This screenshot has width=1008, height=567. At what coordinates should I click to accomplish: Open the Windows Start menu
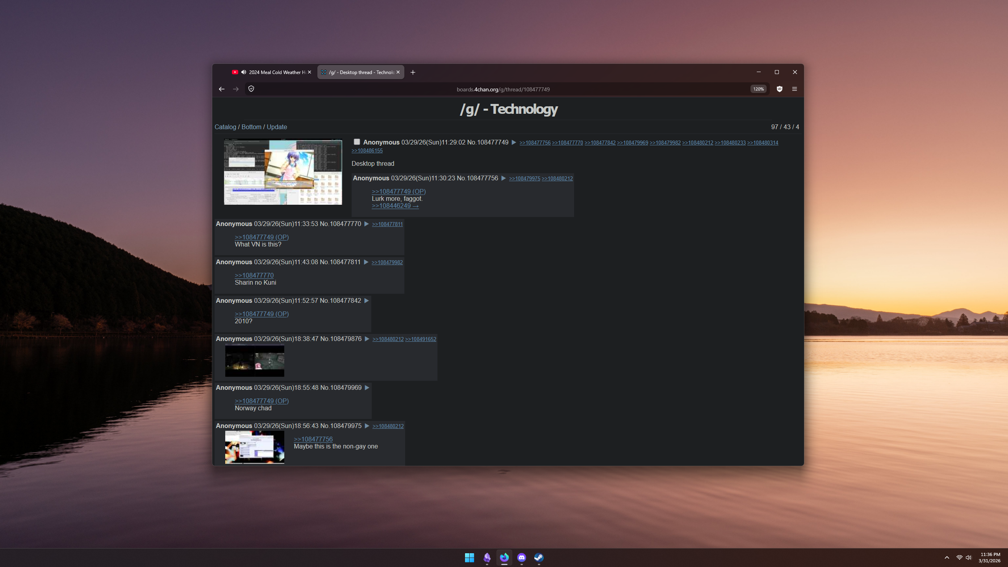coord(469,558)
